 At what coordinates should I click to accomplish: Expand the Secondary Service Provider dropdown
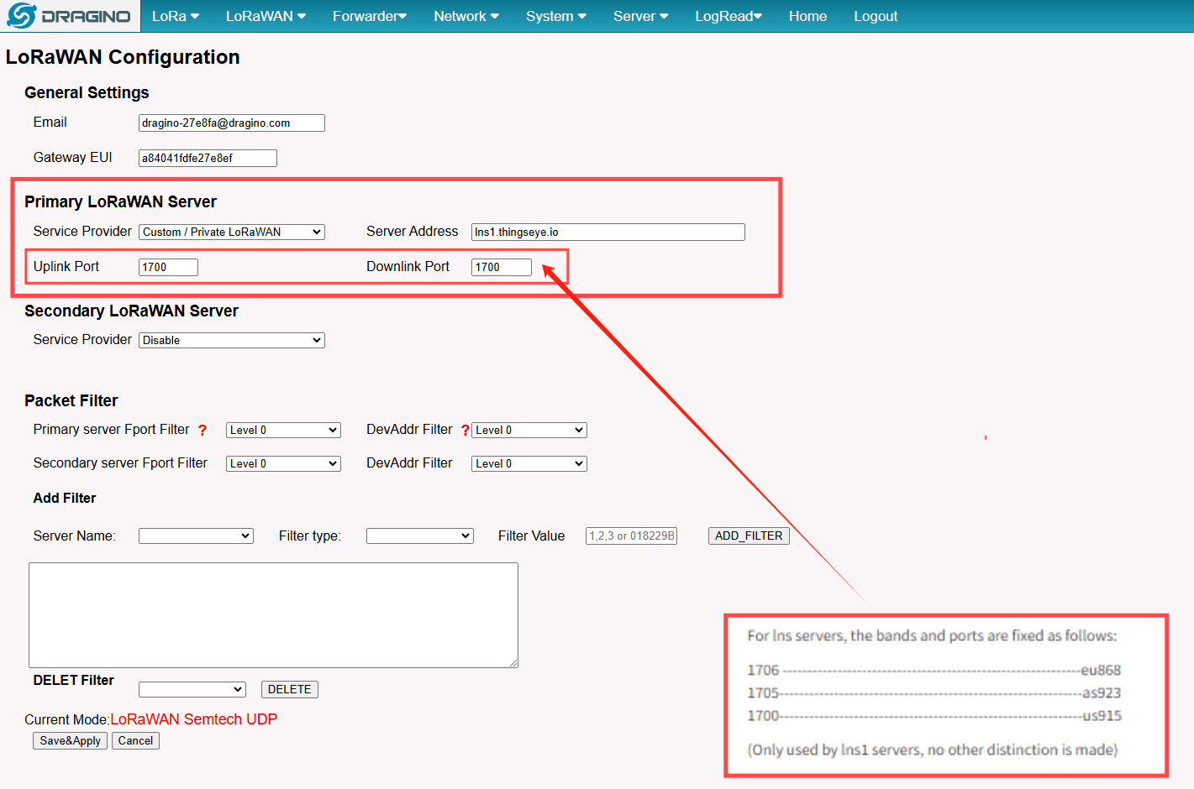tap(231, 341)
